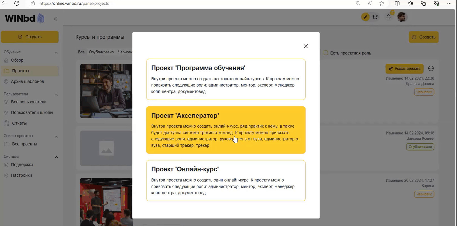Open three-dot menu for first project
Image resolution: width=457 pixels, height=227 pixels.
tap(431, 69)
